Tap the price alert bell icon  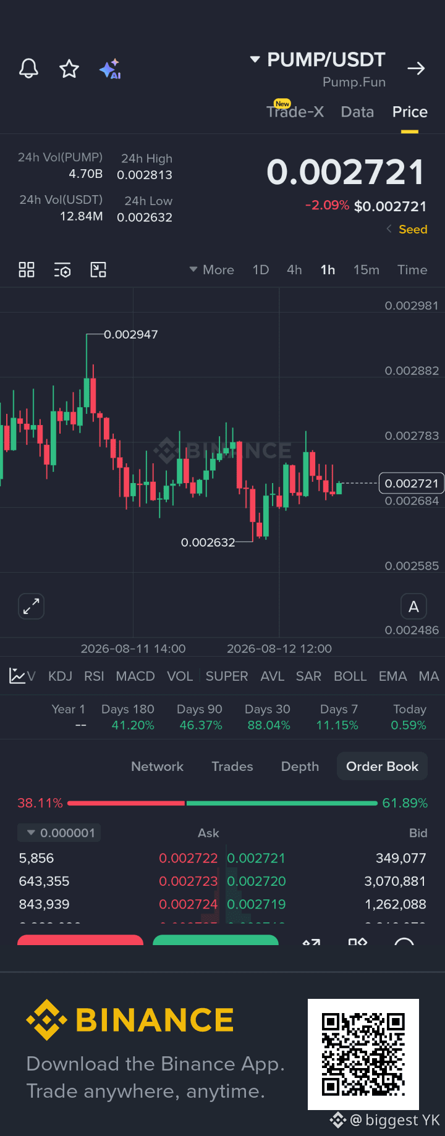pyautogui.click(x=28, y=69)
